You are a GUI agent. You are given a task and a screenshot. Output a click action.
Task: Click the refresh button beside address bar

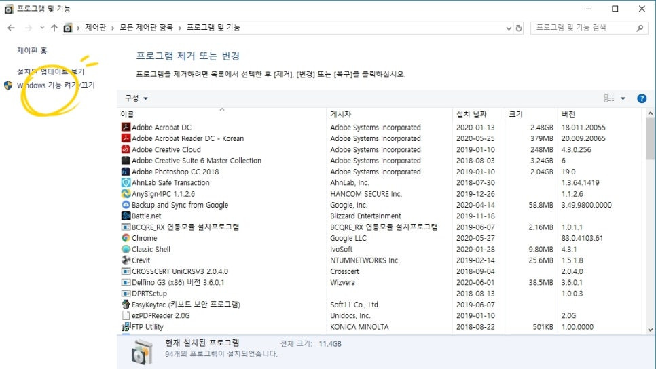coord(519,28)
